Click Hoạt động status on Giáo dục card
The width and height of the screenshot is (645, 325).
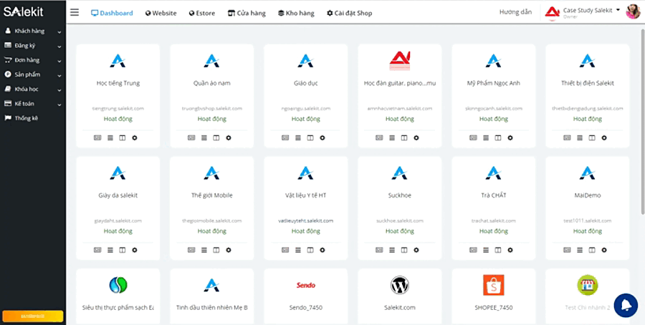point(305,119)
